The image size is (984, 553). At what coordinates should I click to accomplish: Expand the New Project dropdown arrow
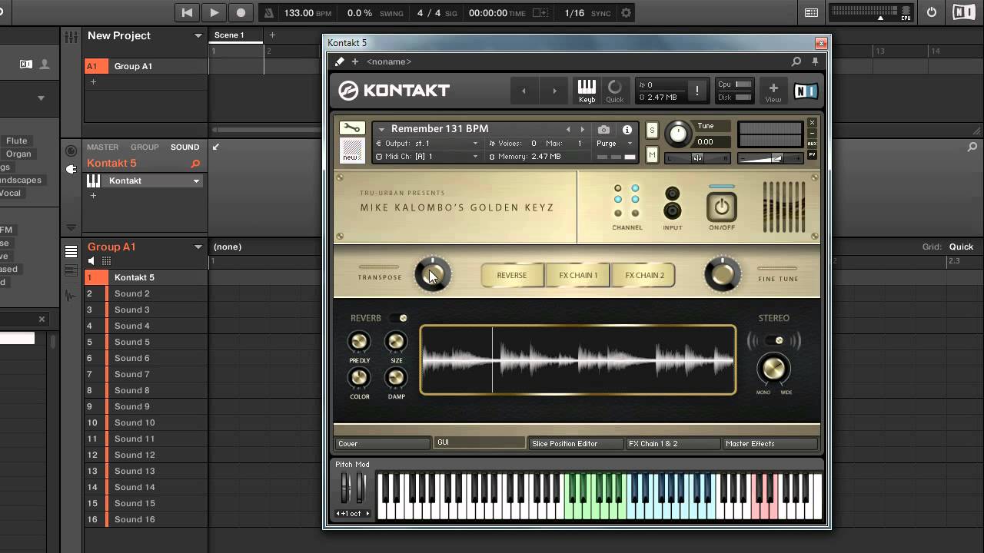[x=198, y=36]
